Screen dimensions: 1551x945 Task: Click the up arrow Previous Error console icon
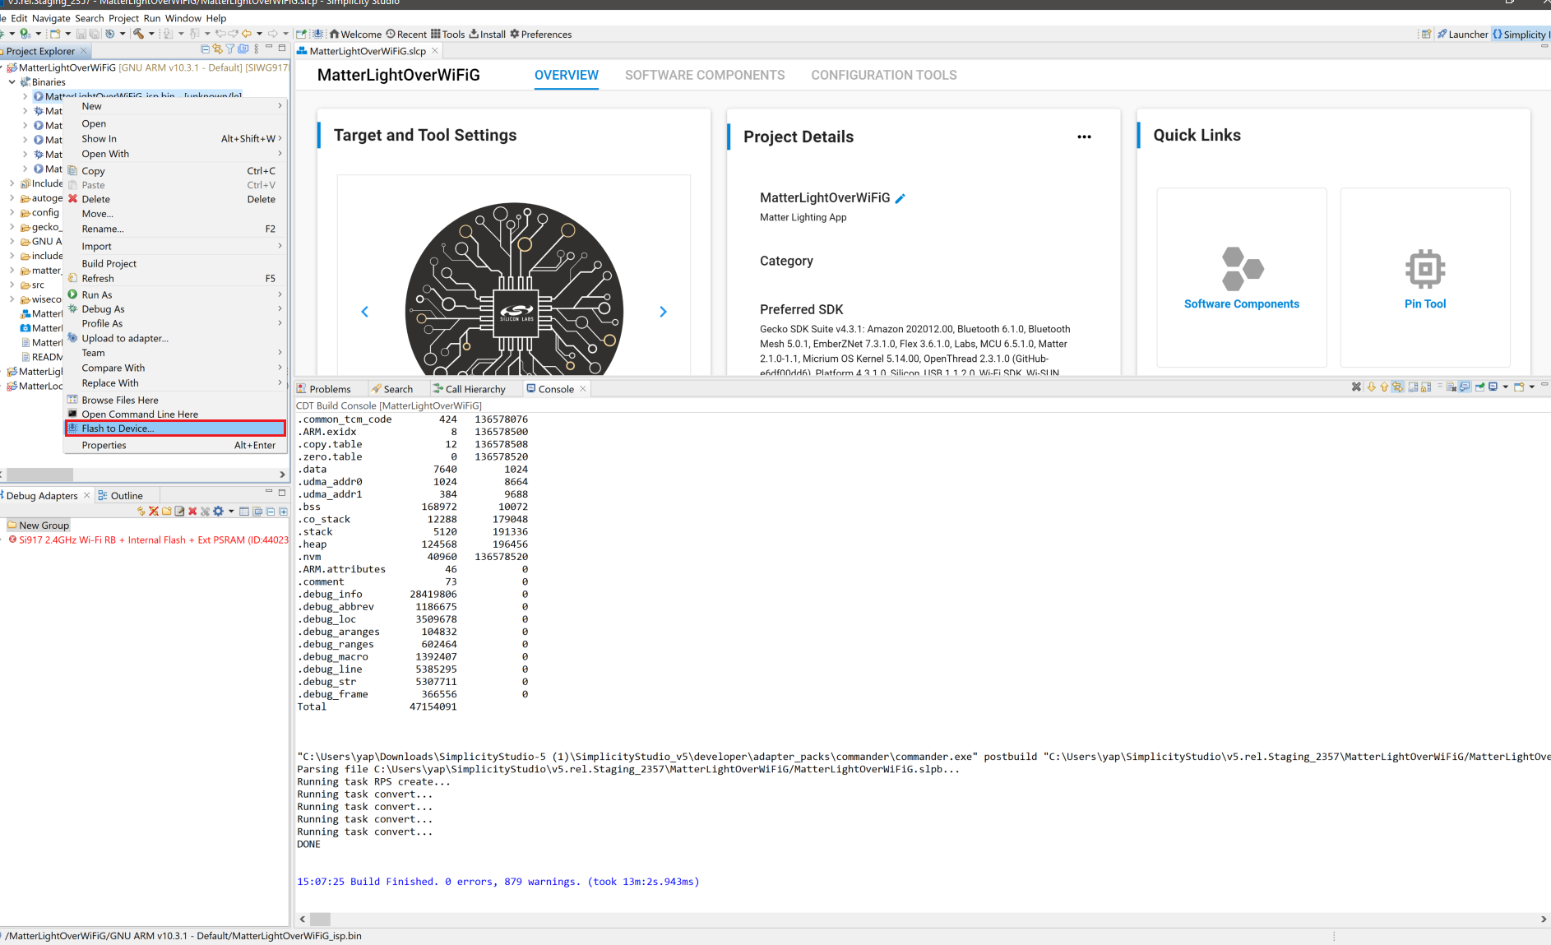[1384, 387]
